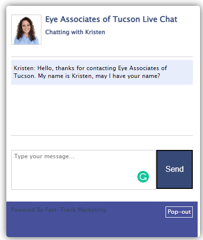
Task: Click the dark blue Send button
Action: tap(174, 169)
